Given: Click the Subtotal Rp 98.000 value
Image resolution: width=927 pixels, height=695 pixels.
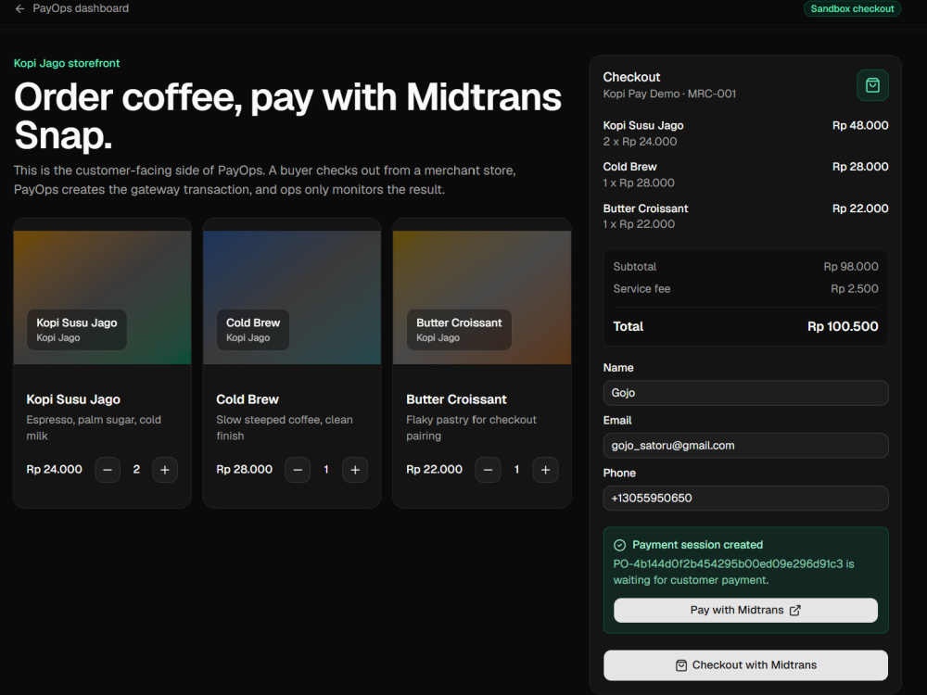Looking at the screenshot, I should [x=851, y=267].
